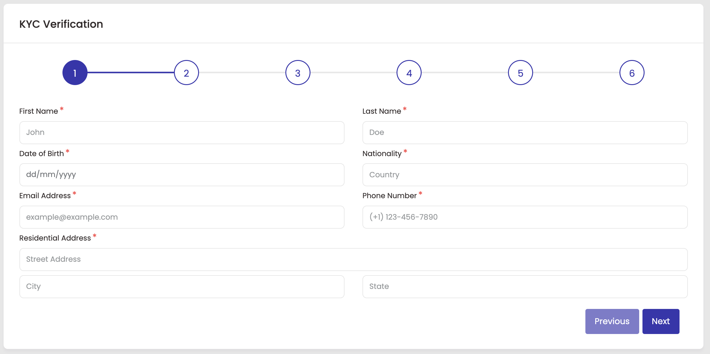Click the Email Address input
Viewport: 710px width, 354px height.
click(182, 217)
